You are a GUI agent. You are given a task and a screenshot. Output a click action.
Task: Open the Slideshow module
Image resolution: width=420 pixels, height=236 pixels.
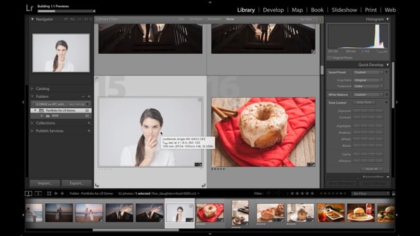(x=344, y=10)
